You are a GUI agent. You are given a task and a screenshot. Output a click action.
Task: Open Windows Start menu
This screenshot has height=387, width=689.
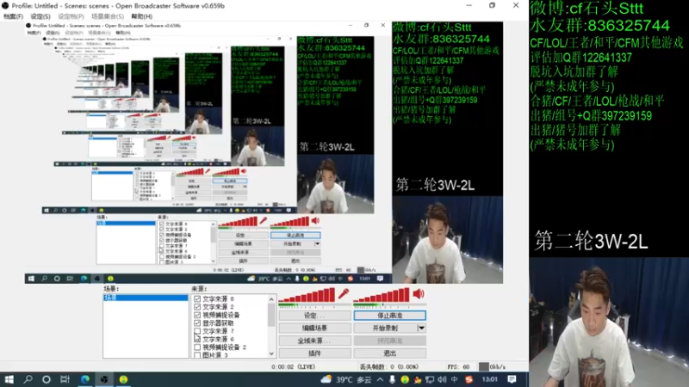[x=9, y=379]
